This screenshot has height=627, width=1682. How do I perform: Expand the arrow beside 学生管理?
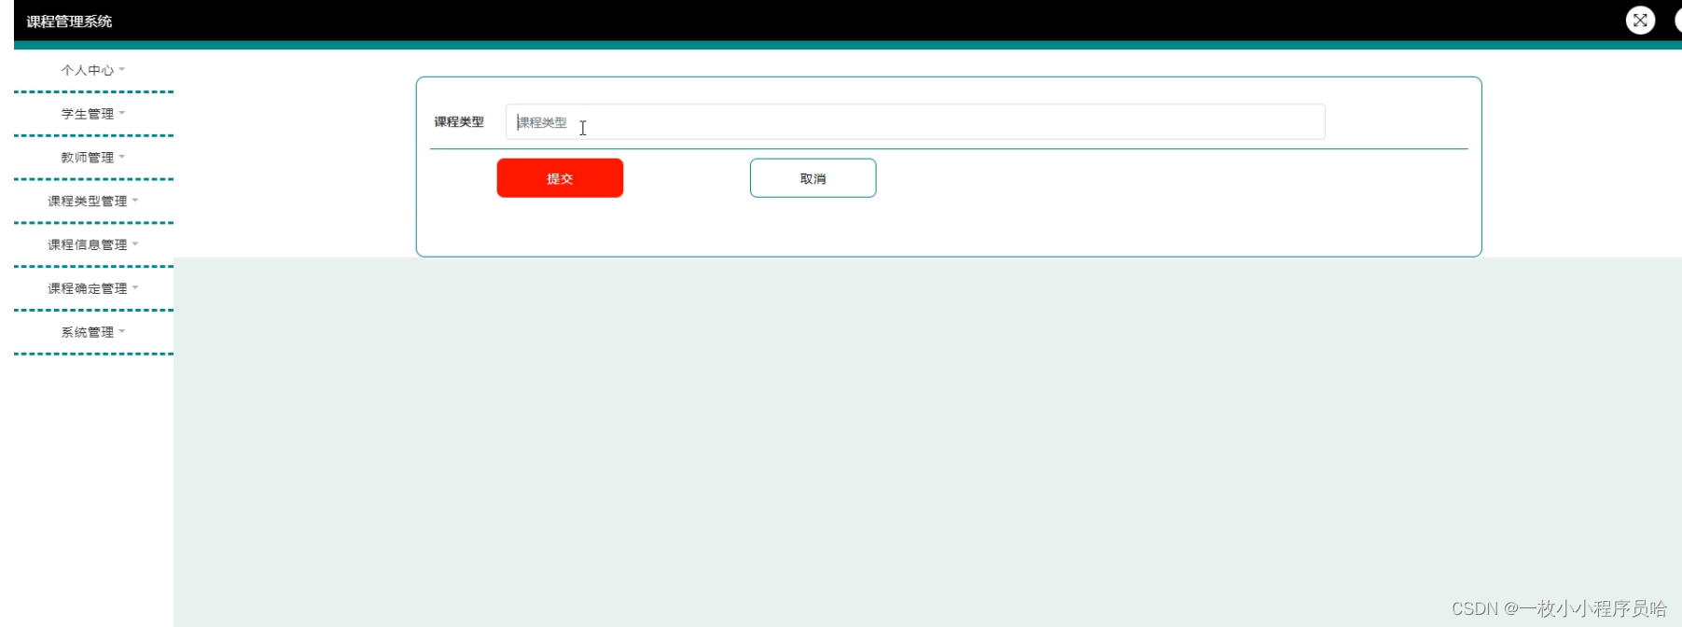pos(122,113)
